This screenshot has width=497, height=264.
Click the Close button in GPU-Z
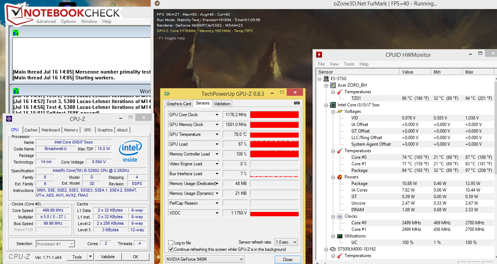tap(287, 260)
